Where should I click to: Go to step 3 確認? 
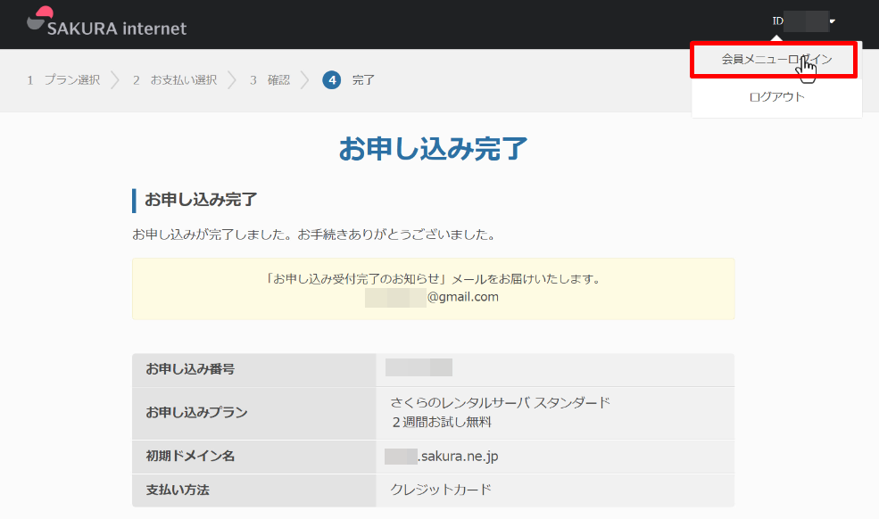tap(270, 80)
